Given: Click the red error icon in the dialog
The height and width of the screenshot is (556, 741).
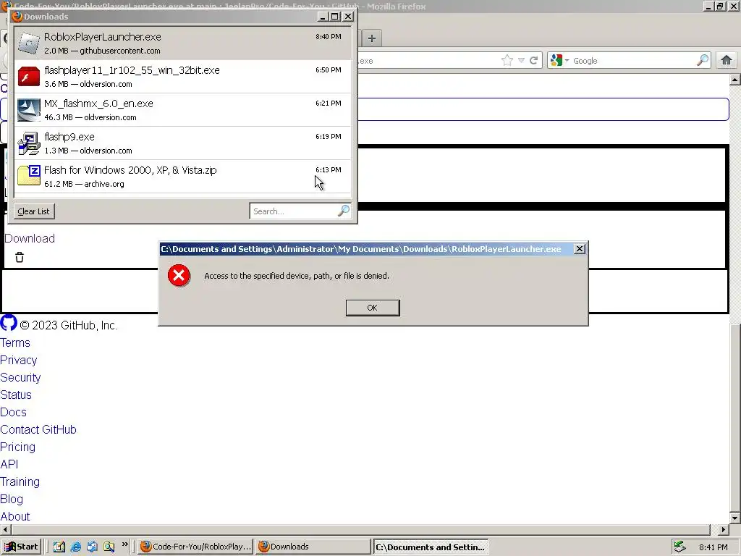Looking at the screenshot, I should click(179, 276).
